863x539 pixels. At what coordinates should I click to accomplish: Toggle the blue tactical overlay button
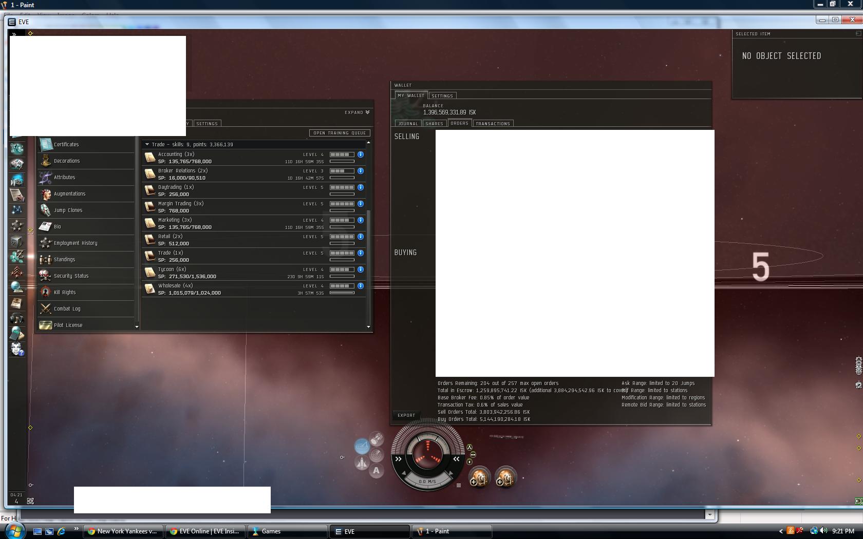362,446
